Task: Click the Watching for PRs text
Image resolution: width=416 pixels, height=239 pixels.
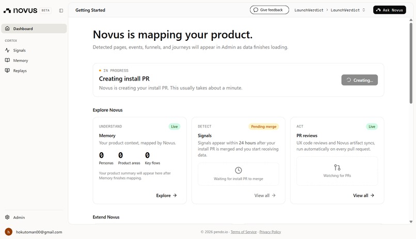Action: 337,176
